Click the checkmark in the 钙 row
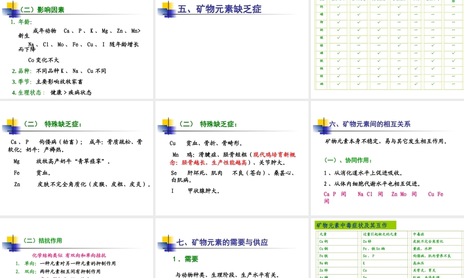This screenshot has height=278, width=464. [x=338, y=7]
